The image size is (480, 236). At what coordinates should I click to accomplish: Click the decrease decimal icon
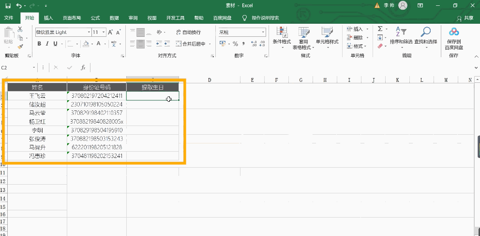pos(262,44)
